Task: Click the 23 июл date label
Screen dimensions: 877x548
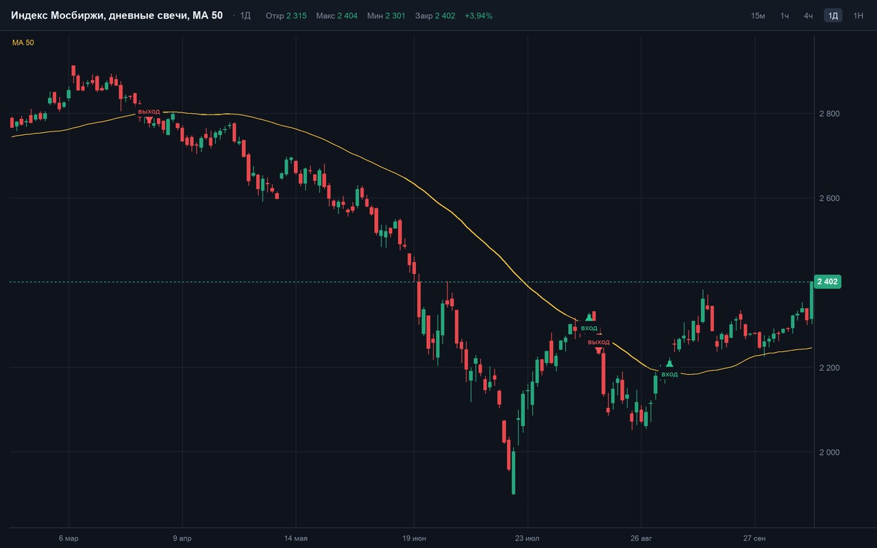Action: coord(528,538)
